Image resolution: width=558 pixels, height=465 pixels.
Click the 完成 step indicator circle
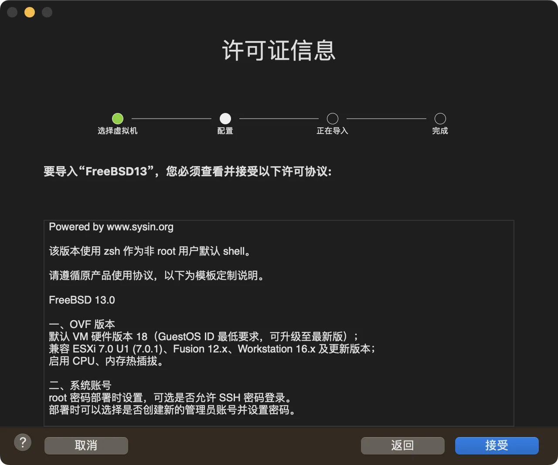coord(440,118)
